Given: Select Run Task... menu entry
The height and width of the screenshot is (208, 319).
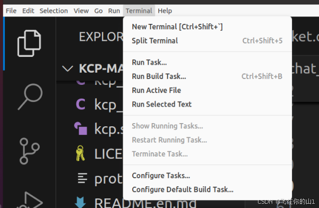Looking at the screenshot, I should click(x=208, y=62).
